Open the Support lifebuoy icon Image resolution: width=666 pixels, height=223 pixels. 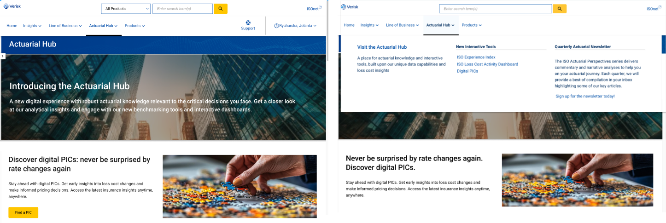[x=248, y=23]
